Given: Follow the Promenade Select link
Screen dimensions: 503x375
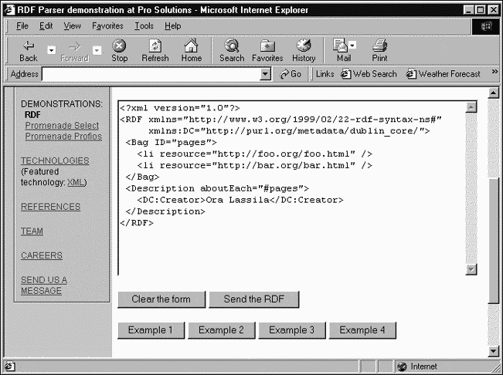Looking at the screenshot, I should coord(62,126).
